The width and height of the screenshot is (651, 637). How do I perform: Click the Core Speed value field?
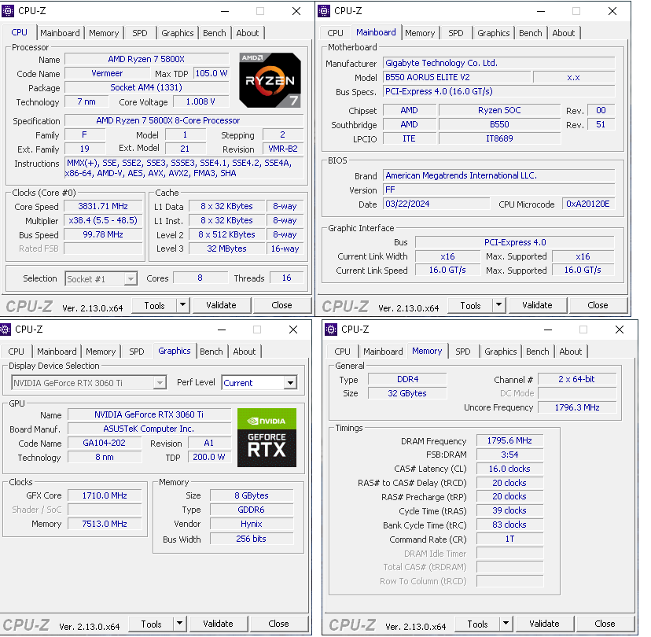pyautogui.click(x=104, y=206)
